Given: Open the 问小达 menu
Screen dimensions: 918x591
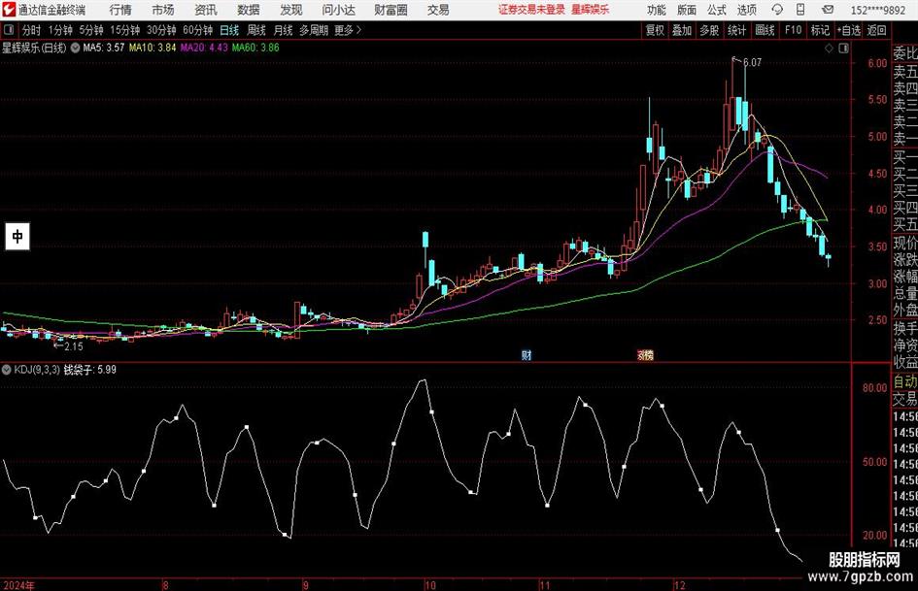Looking at the screenshot, I should coord(338,10).
